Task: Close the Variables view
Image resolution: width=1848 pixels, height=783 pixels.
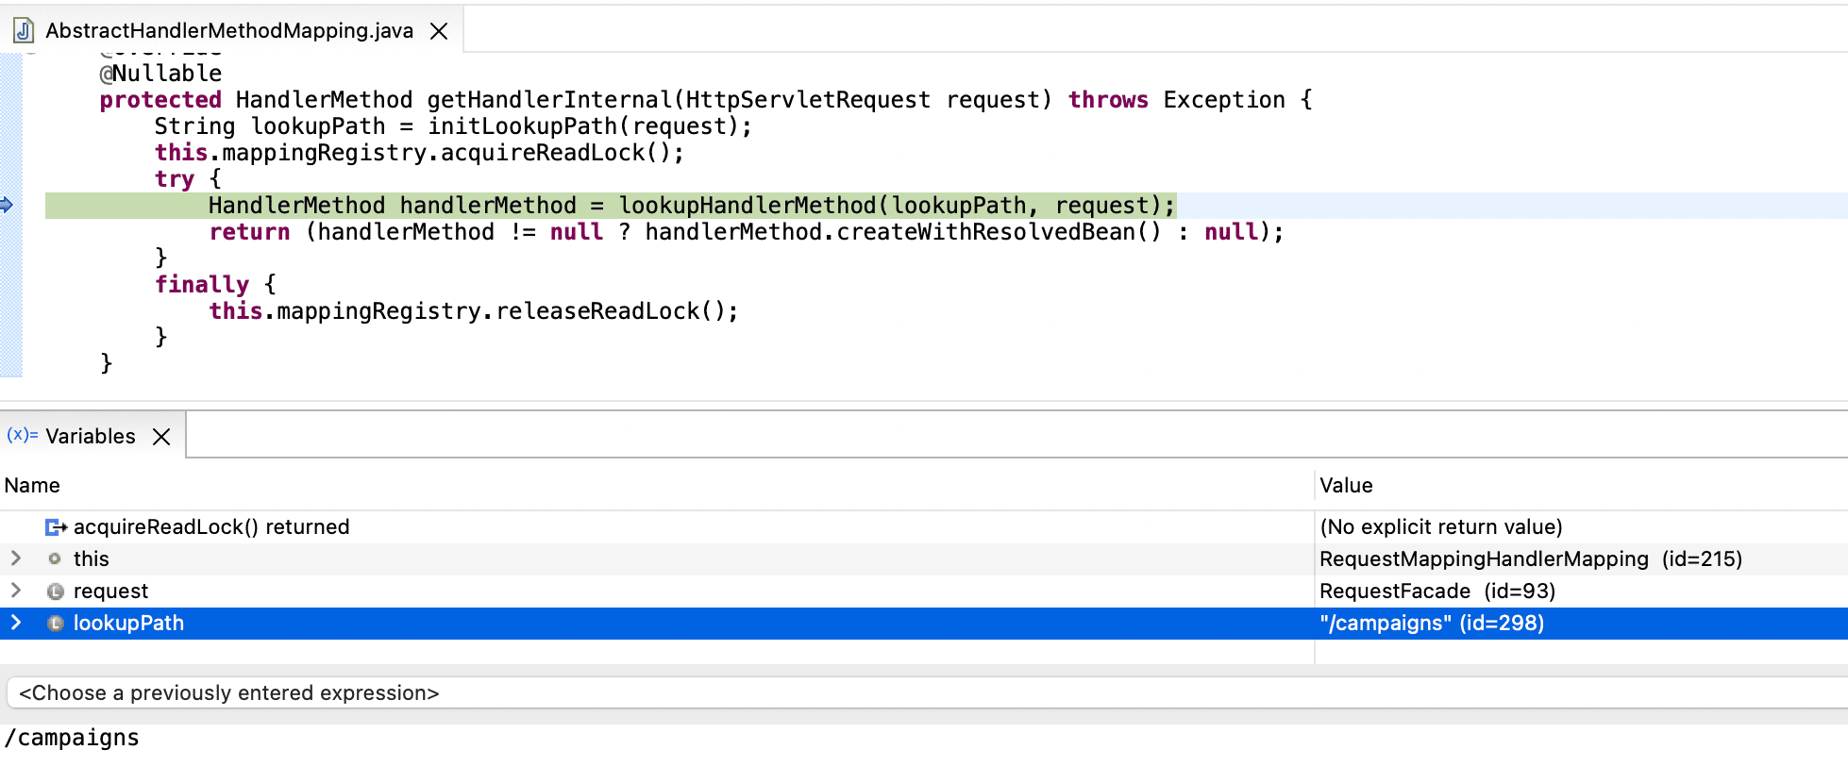Action: 161,437
